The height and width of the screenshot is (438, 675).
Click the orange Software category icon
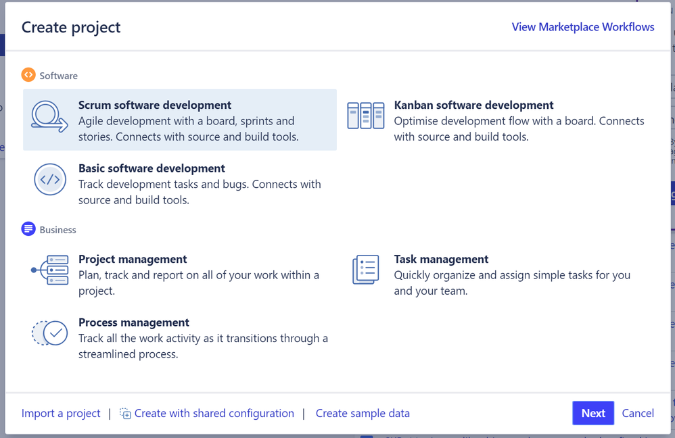pos(28,75)
